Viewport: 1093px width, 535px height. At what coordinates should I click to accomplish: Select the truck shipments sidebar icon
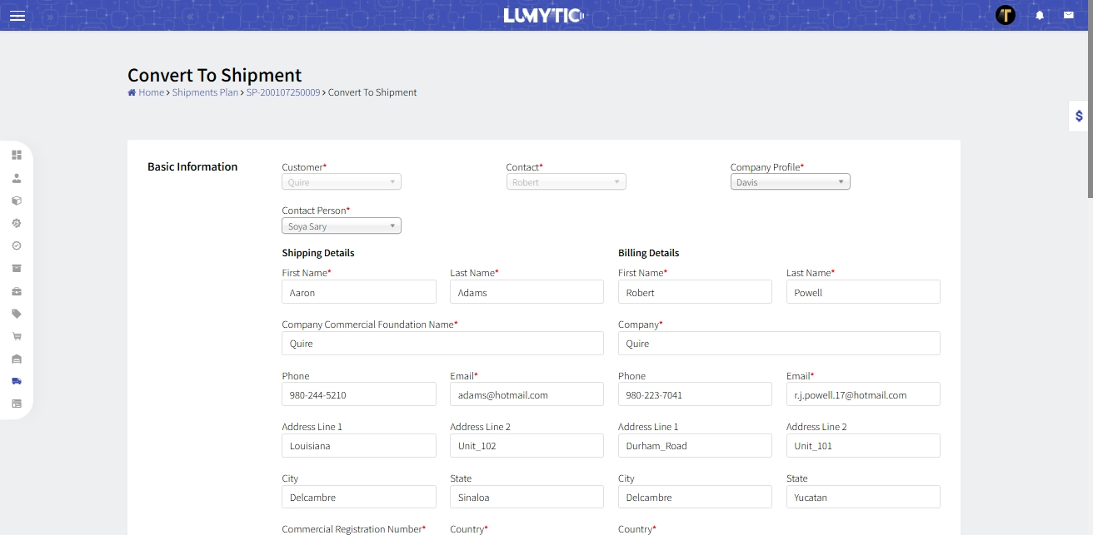click(x=17, y=381)
